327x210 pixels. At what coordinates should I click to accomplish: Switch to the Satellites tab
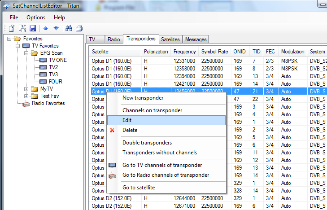tap(170, 39)
